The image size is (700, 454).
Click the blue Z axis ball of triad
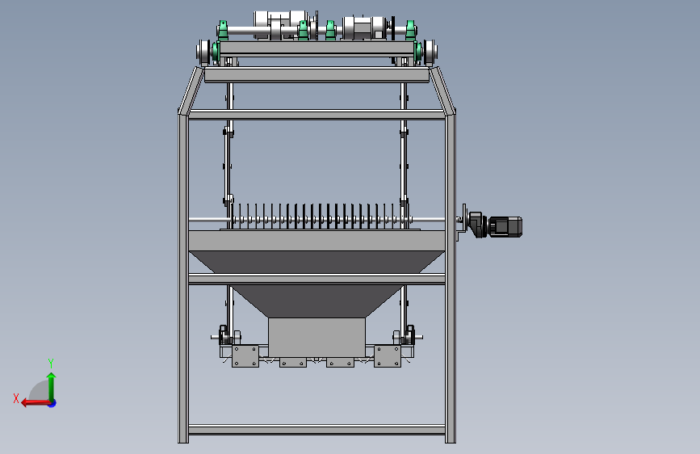(52, 403)
